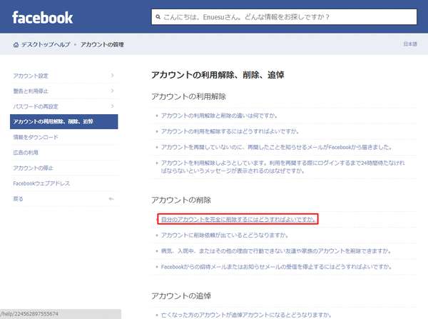This screenshot has width=428, height=319.
Task: Open Facebookからの招待メール stop question
Action: (277, 267)
